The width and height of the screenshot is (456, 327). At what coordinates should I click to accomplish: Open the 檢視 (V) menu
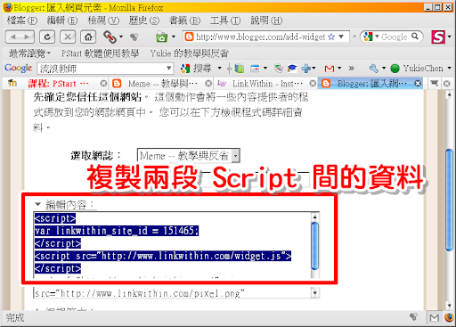[103, 20]
